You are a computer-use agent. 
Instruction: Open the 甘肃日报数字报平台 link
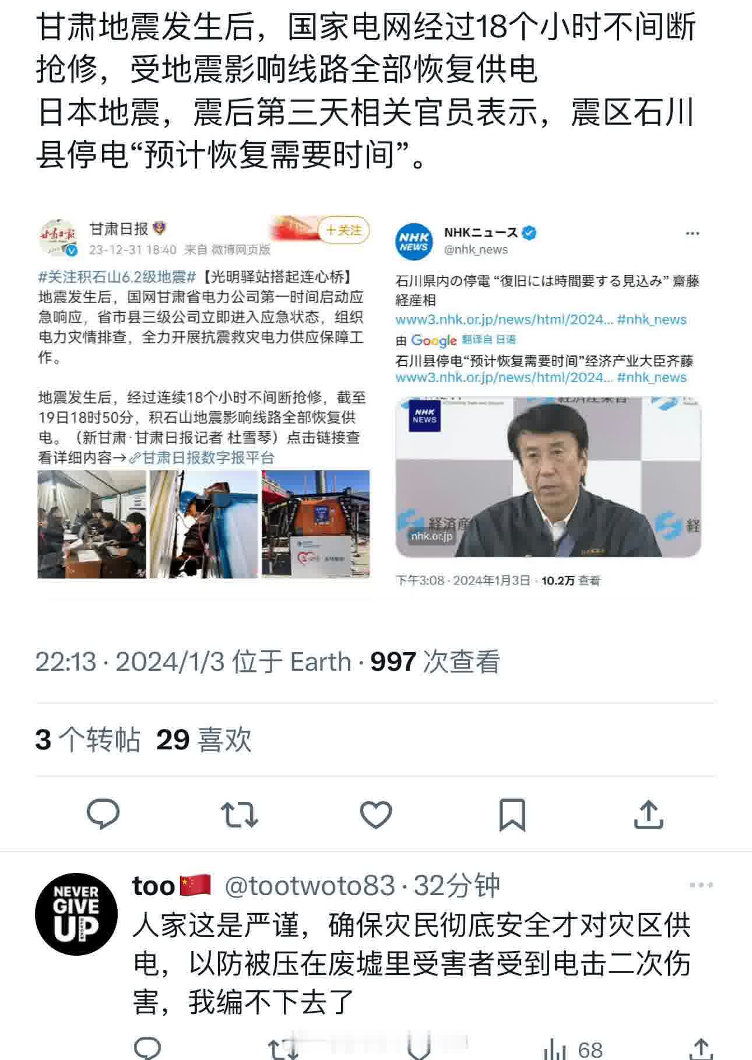coord(202,458)
